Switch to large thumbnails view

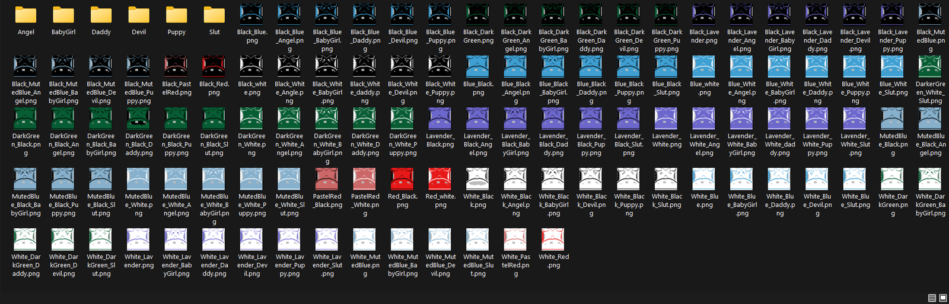tap(943, 298)
